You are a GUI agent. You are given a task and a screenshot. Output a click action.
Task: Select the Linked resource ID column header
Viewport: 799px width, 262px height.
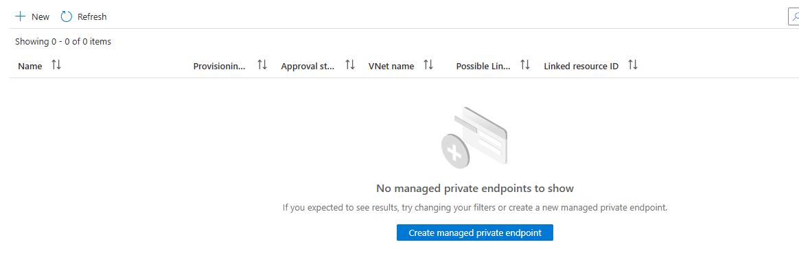581,66
